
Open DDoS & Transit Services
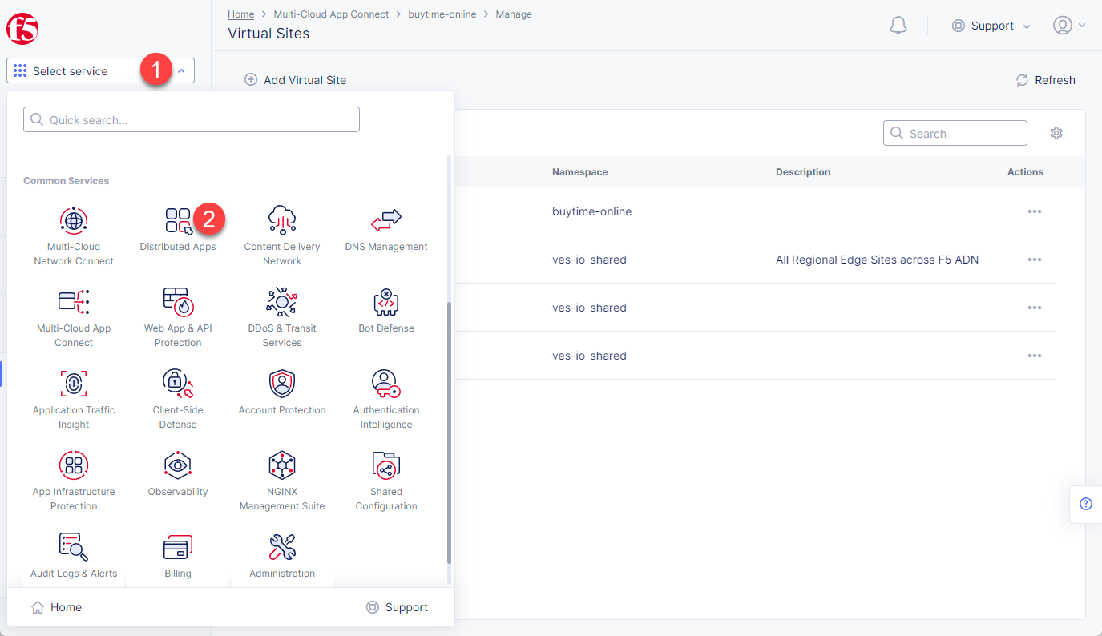pos(282,317)
